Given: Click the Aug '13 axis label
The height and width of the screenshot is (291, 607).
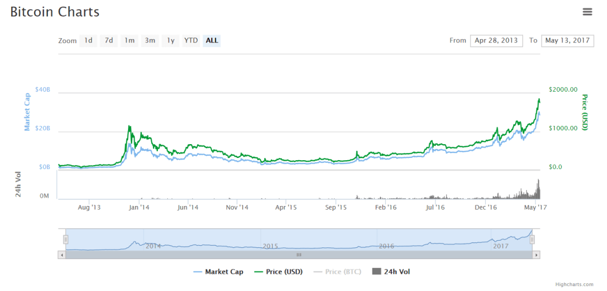Looking at the screenshot, I should tap(89, 208).
